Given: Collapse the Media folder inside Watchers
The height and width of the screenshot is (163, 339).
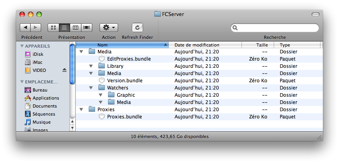Looking at the screenshot, I should click(x=100, y=102).
